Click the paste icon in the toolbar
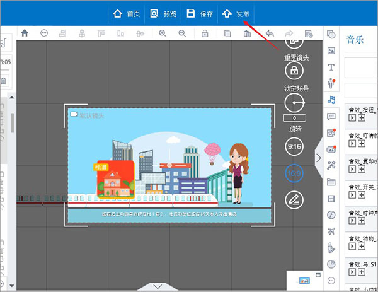The width and height of the screenshot is (378, 292). pos(247,33)
